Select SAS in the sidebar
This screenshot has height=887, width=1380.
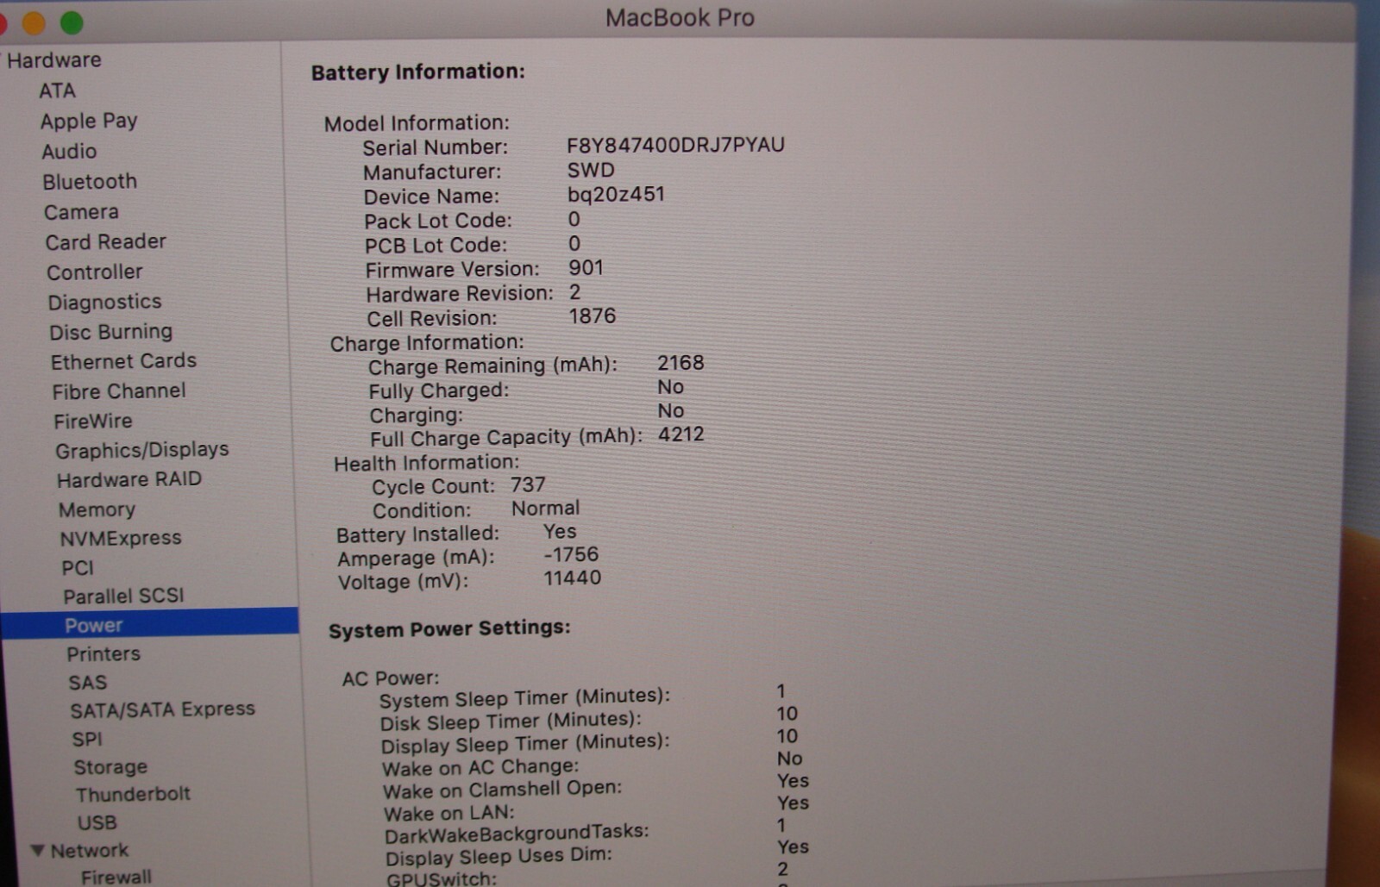[x=88, y=683]
